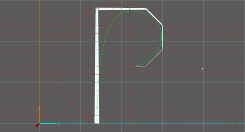Click the "Y" axis label

[39, 104]
